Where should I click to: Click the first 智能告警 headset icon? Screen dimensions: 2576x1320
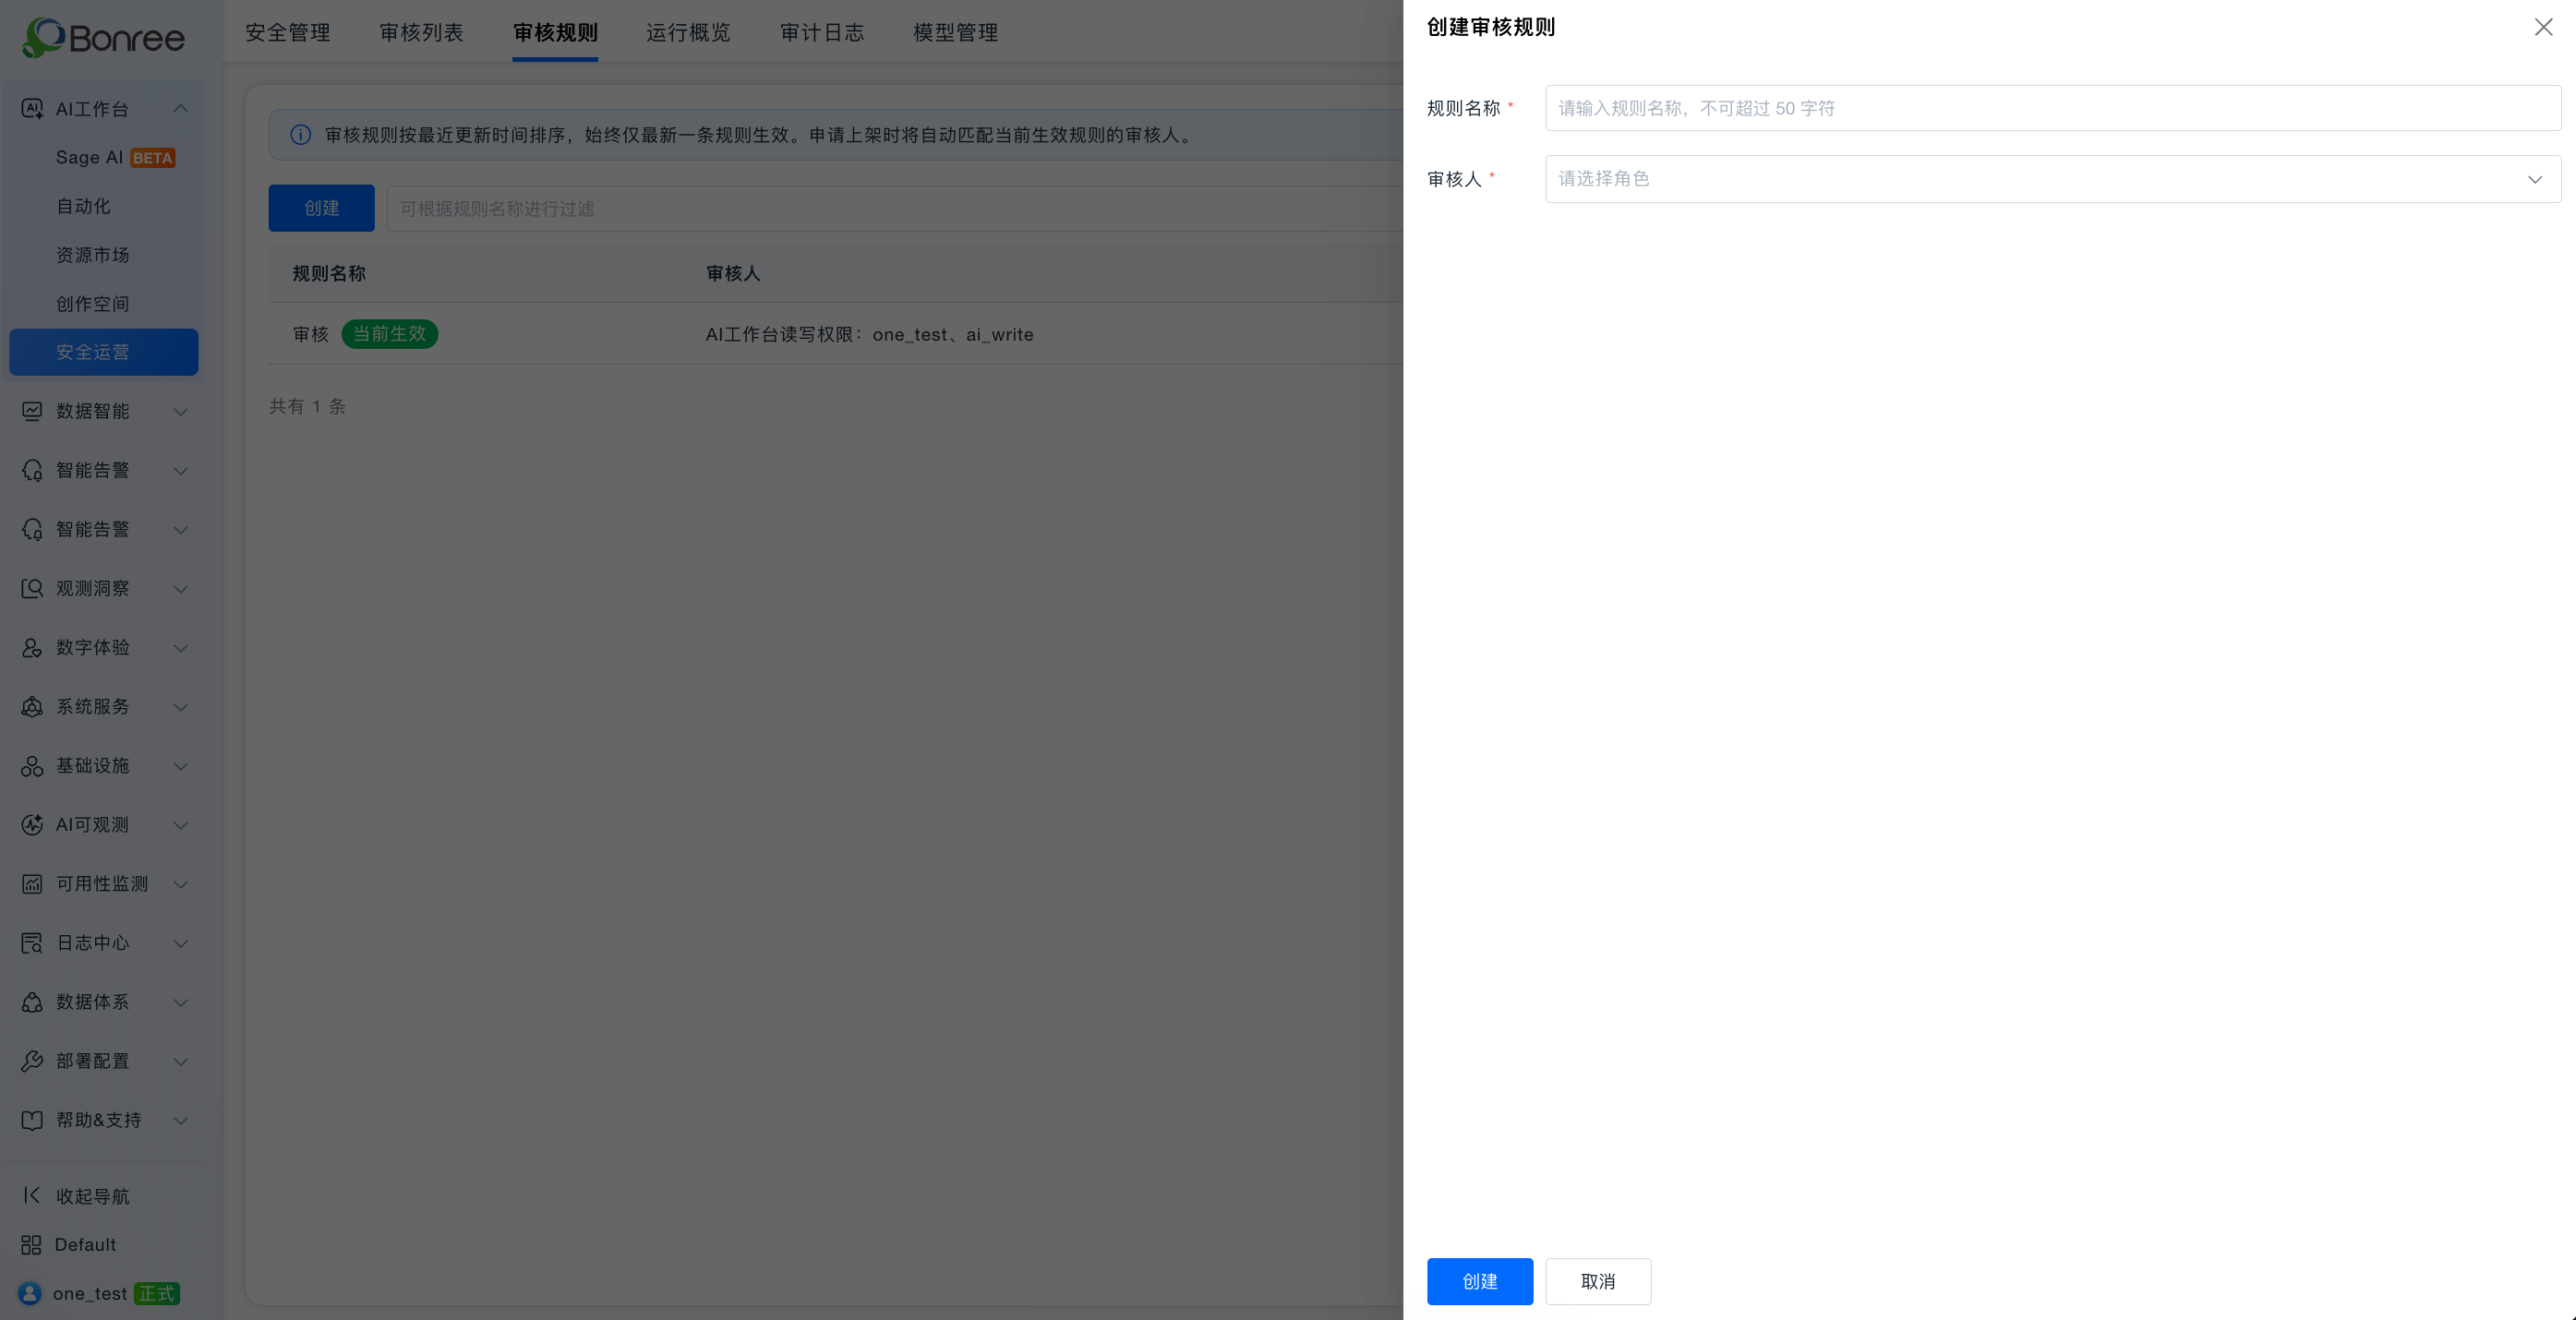coord(32,470)
